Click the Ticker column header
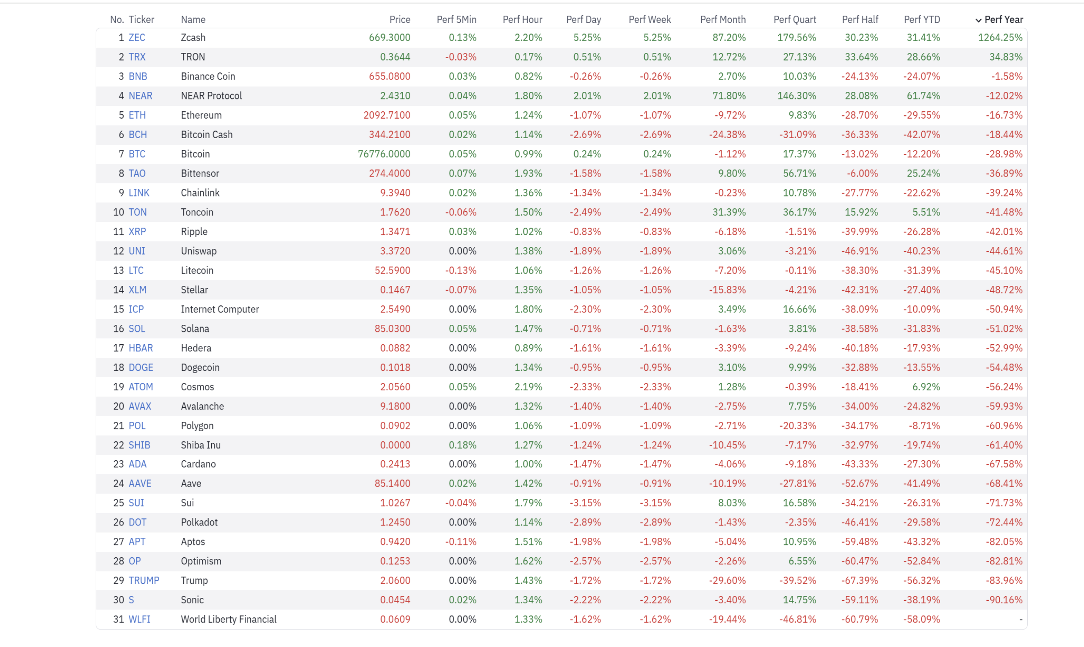The image size is (1084, 647). [x=141, y=19]
